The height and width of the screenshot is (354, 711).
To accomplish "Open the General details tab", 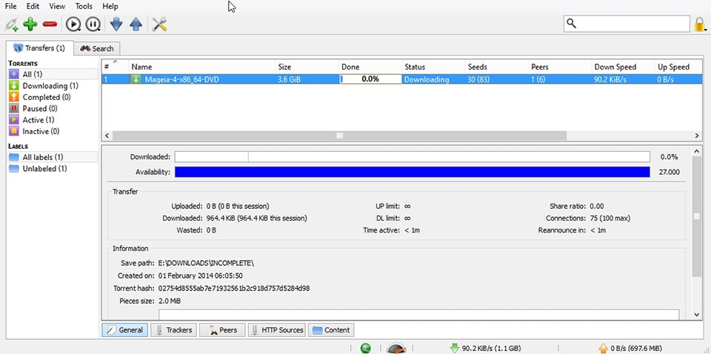I will [125, 330].
